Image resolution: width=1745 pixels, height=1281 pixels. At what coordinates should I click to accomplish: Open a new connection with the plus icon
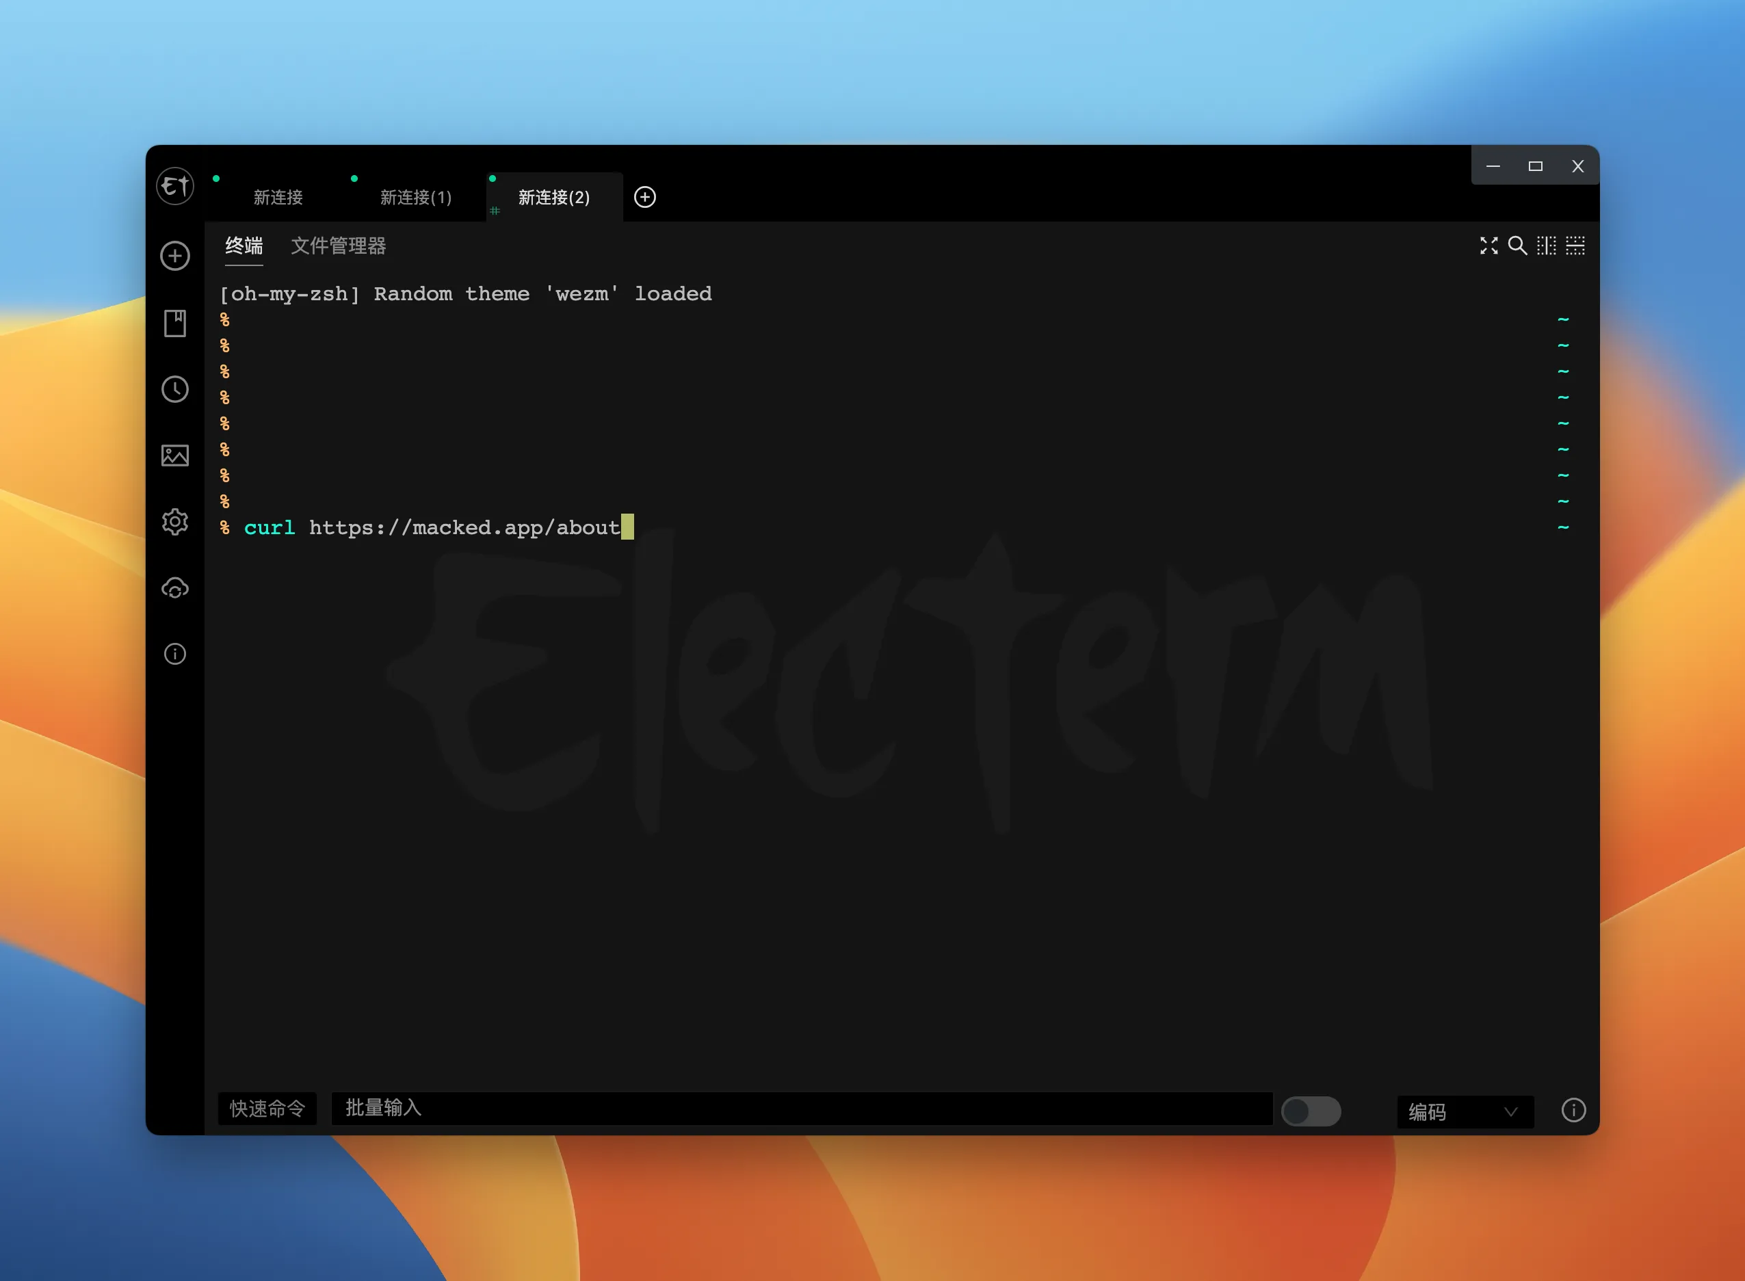174,256
